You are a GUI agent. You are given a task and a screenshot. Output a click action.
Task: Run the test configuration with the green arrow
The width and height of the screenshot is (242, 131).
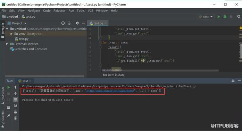click(x=219, y=17)
